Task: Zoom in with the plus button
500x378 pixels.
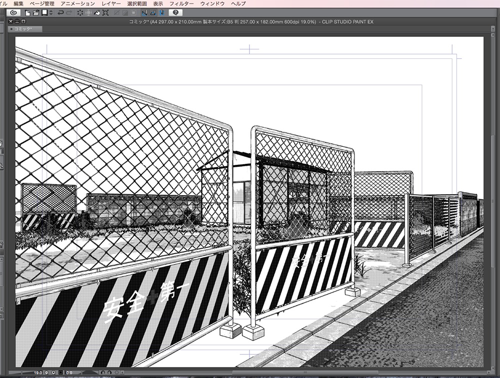Action: click(x=53, y=373)
